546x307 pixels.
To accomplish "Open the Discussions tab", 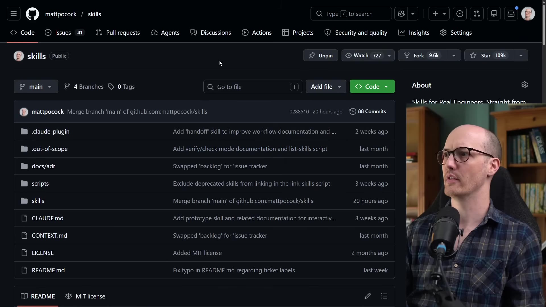I will (x=210, y=32).
